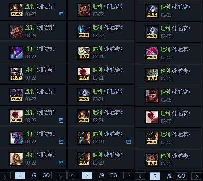Click next-page arrow after page 2's GO button
This screenshot has height=181, width=203.
129,175
